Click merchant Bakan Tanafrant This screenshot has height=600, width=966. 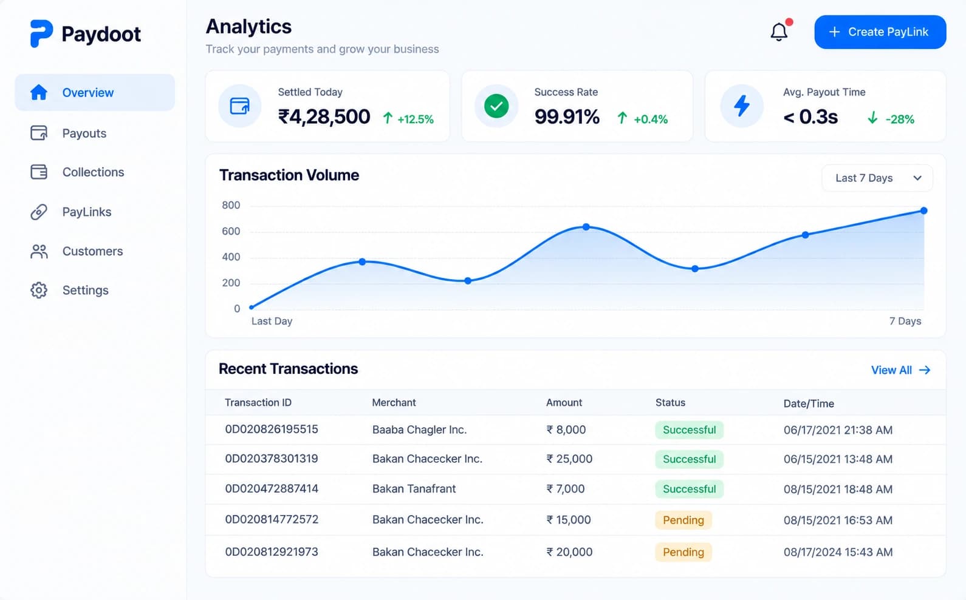(414, 488)
